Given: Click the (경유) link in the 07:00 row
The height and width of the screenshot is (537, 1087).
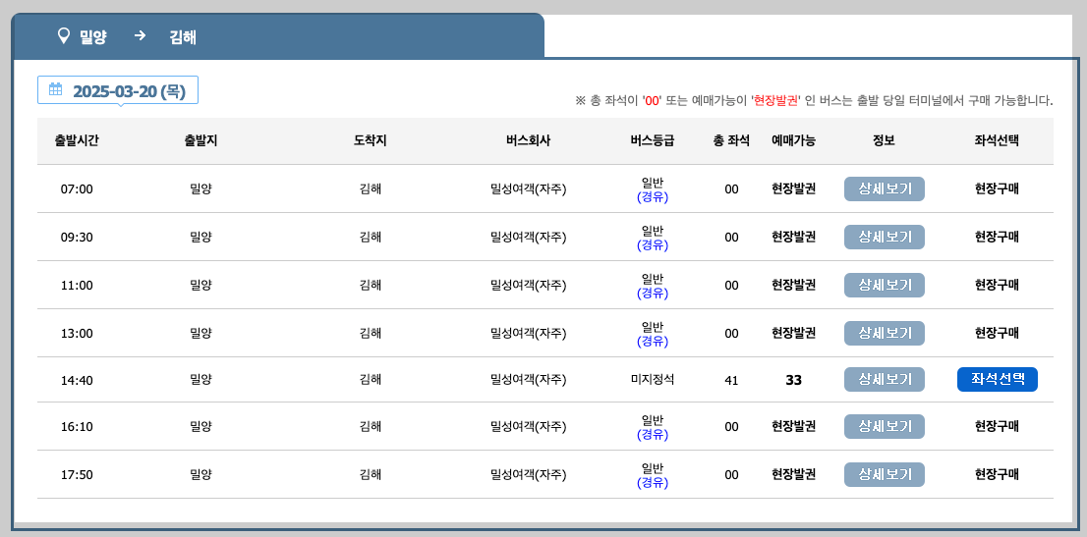Looking at the screenshot, I should coord(653,196).
